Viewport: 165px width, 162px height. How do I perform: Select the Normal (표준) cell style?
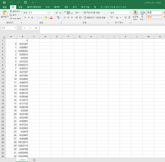(154, 13)
